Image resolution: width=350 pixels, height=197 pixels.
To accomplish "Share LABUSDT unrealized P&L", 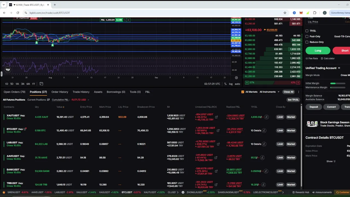I will tap(218, 144).
